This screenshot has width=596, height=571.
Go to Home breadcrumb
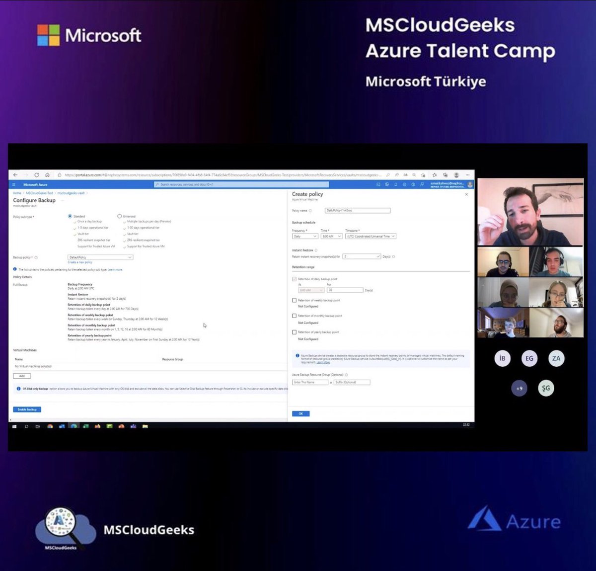click(17, 193)
